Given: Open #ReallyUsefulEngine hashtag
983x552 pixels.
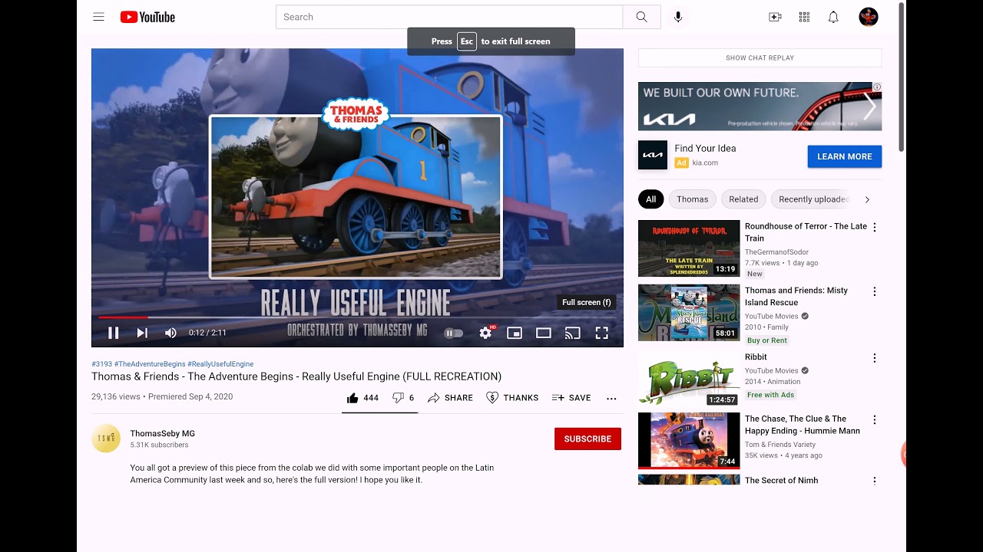Looking at the screenshot, I should pos(220,364).
